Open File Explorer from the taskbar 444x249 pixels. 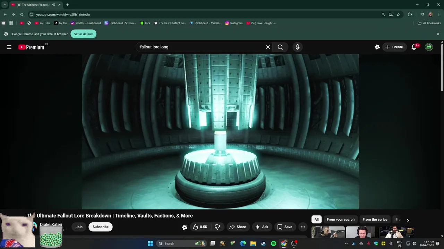(253, 243)
